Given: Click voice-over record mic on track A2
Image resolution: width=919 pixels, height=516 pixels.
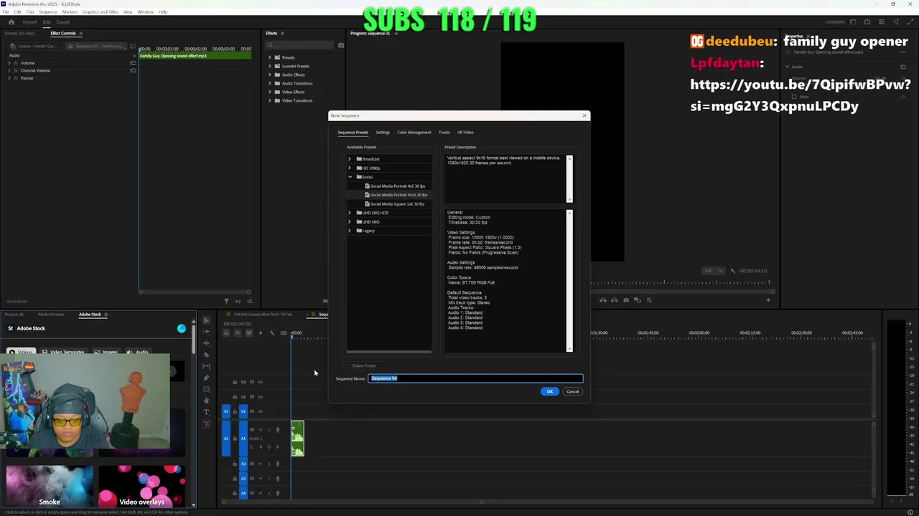Looking at the screenshot, I should click(x=277, y=464).
